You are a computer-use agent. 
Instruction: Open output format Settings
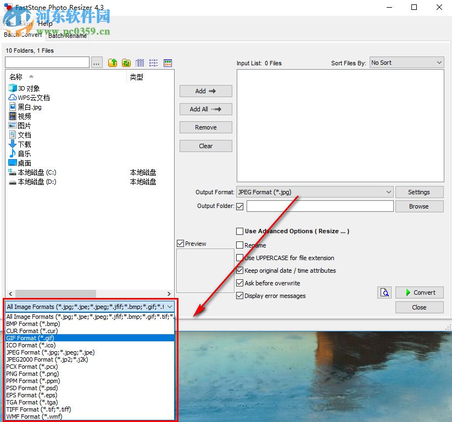click(419, 192)
